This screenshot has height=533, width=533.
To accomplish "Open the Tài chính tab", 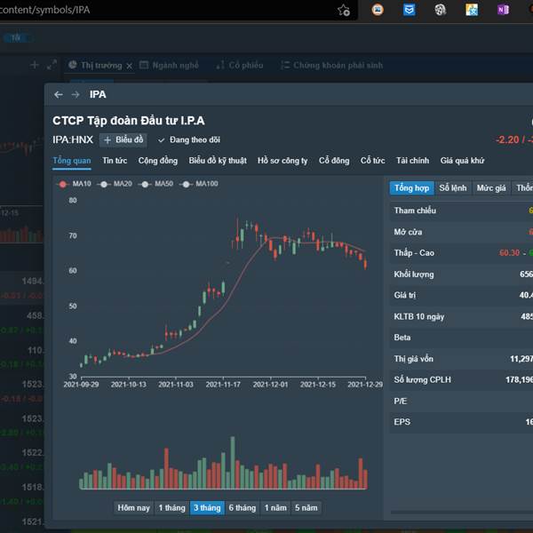I will (x=412, y=161).
